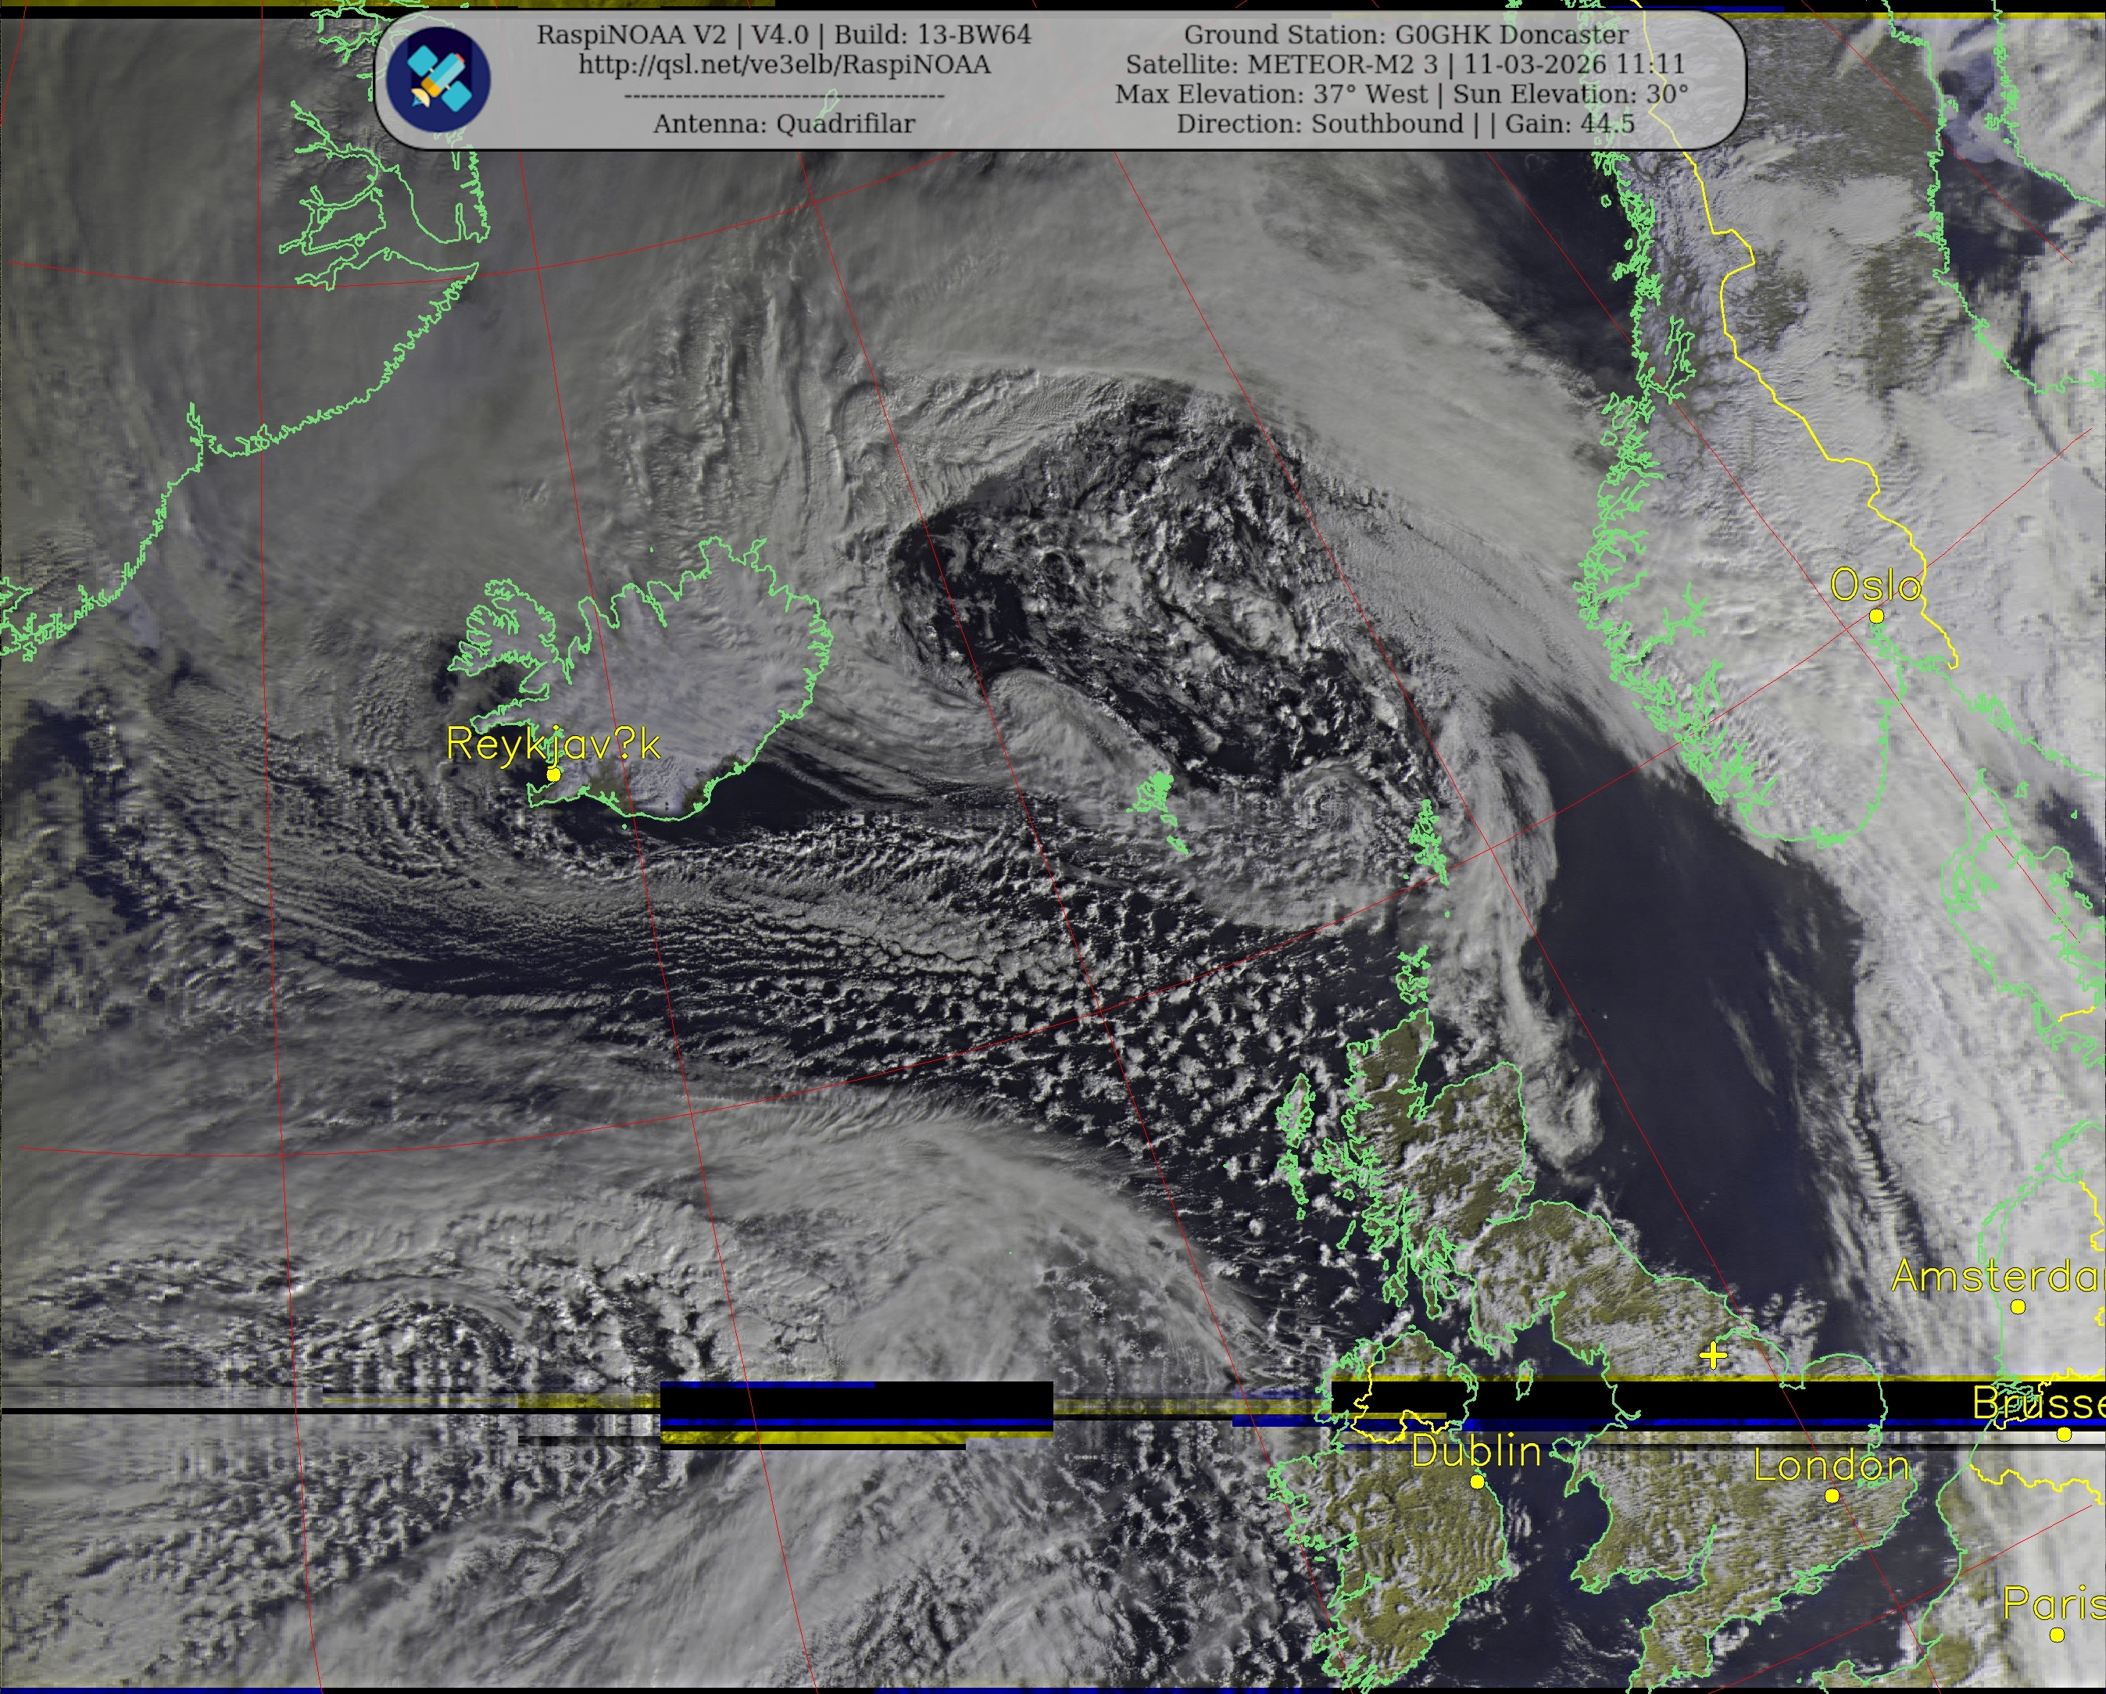
Task: Click the yellow ground station cross marker
Action: 1712,1356
